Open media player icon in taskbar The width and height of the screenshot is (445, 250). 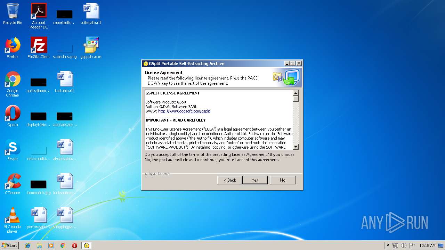51,245
